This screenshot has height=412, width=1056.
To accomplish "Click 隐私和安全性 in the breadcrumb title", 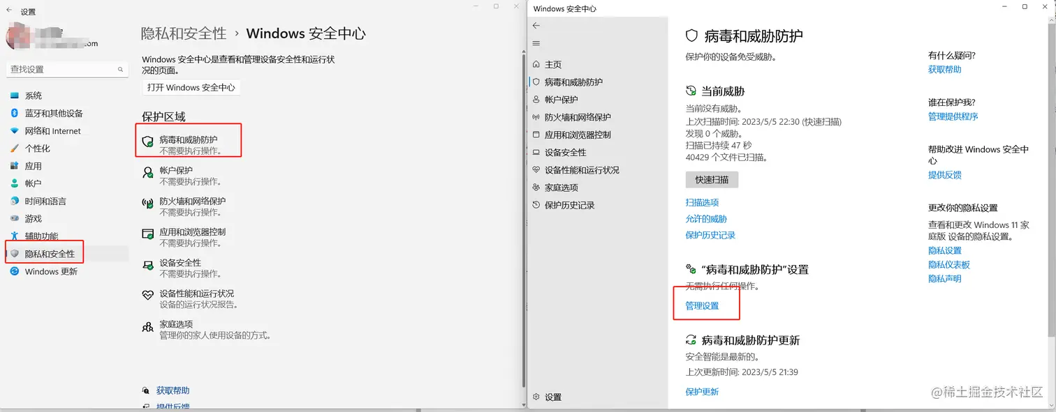I will 184,33.
